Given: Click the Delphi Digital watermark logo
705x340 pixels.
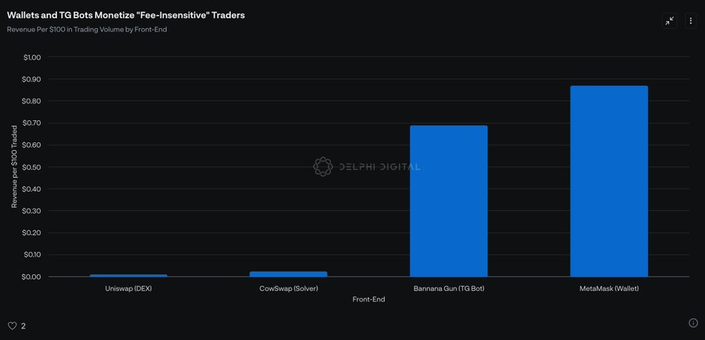Looking at the screenshot, I should (x=323, y=166).
